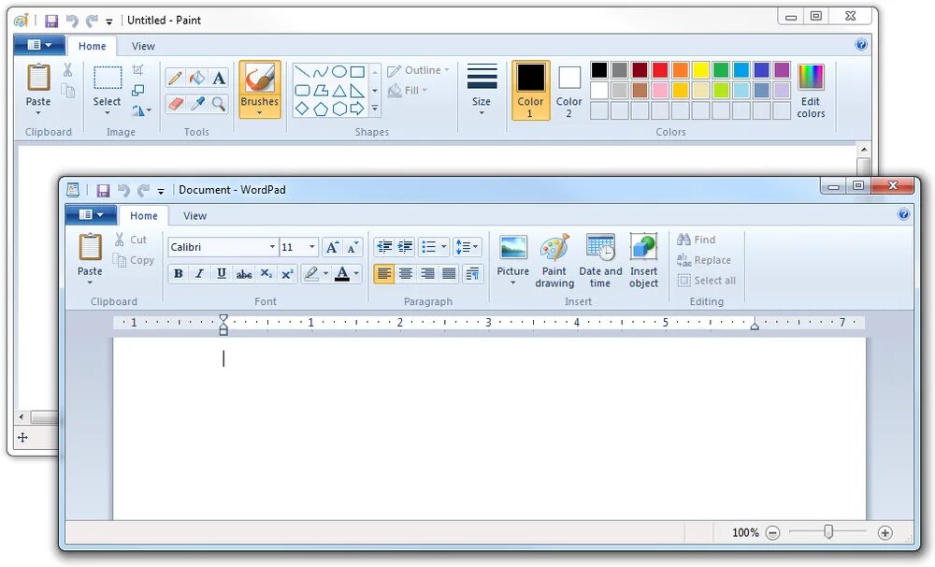The width and height of the screenshot is (935, 567).
Task: Click Color 2 button in Paint
Action: [568, 92]
